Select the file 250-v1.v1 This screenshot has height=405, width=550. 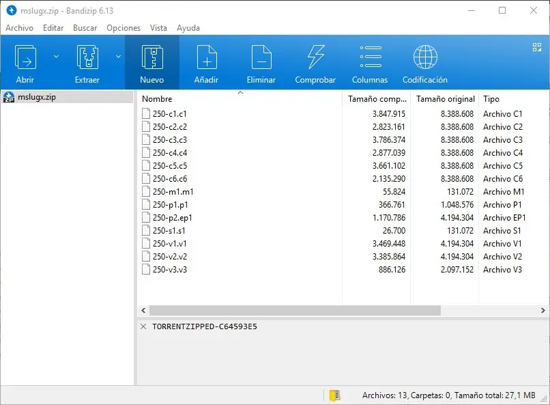click(x=169, y=244)
